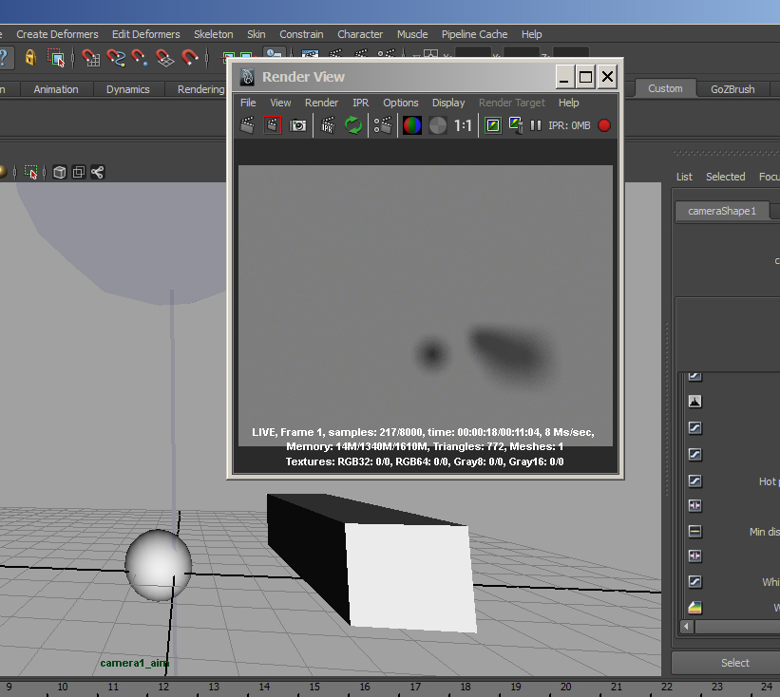Viewport: 780px width, 697px height.
Task: Toggle Snap to Curves magnet icon
Action: [x=116, y=58]
